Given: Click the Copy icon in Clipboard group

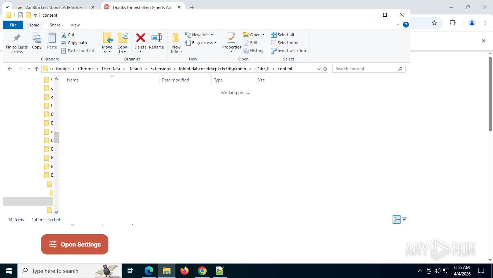Looking at the screenshot, I should pyautogui.click(x=37, y=41).
